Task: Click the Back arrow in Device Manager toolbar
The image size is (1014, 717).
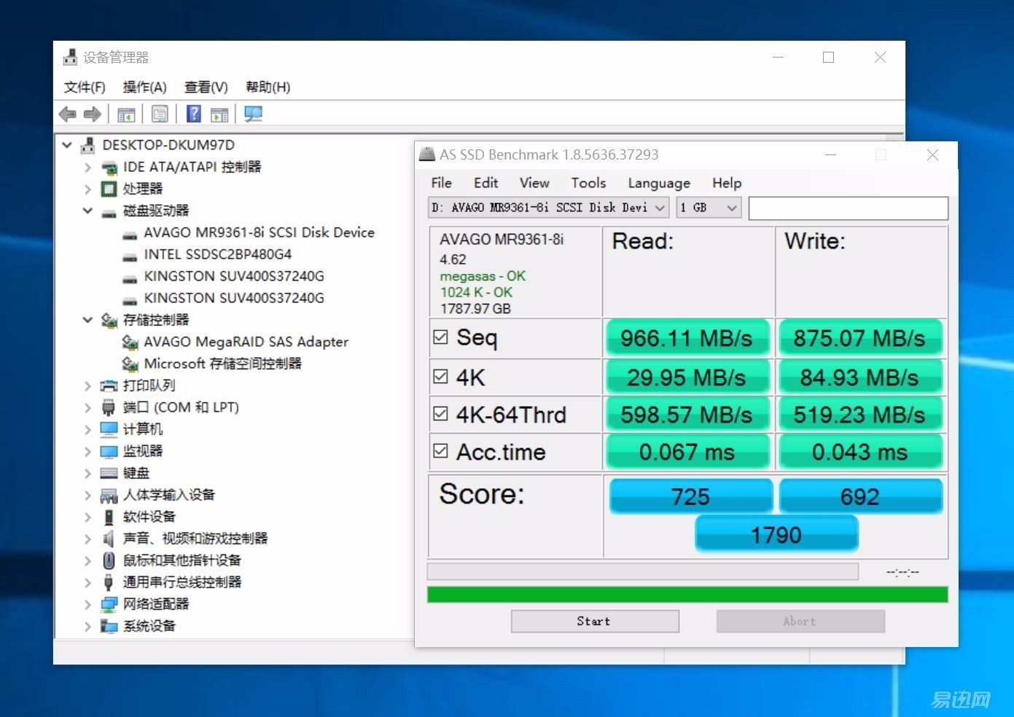Action: tap(67, 114)
